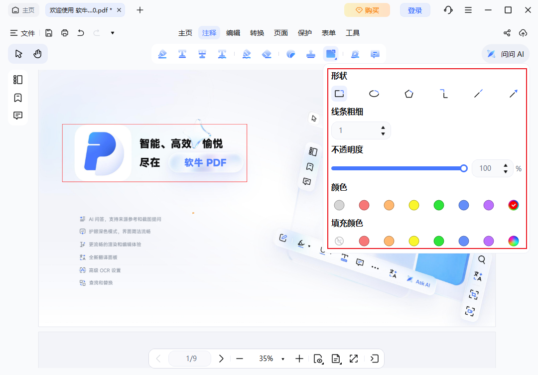
Task: Zoom out with the minus button
Action: coord(240,359)
